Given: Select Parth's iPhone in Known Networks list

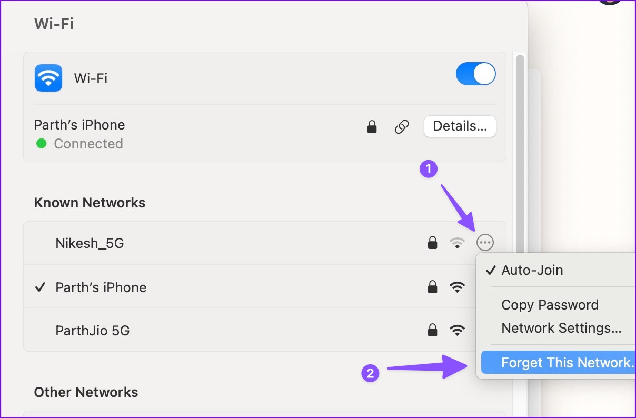Looking at the screenshot, I should [101, 287].
